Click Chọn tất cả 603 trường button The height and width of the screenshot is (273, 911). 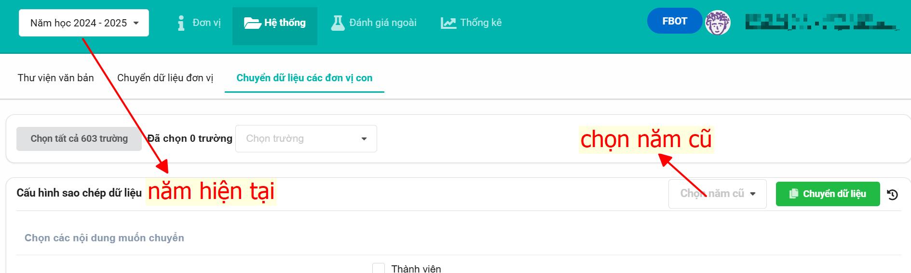click(x=79, y=138)
